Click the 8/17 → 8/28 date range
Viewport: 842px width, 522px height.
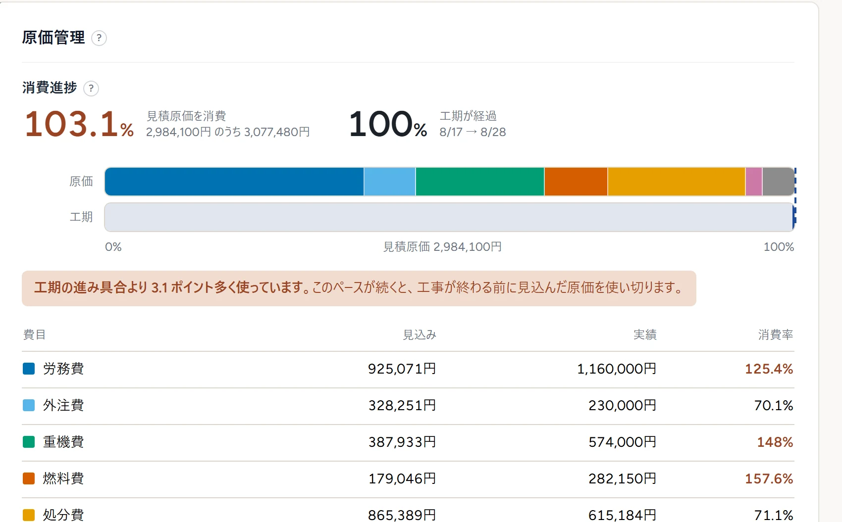473,132
